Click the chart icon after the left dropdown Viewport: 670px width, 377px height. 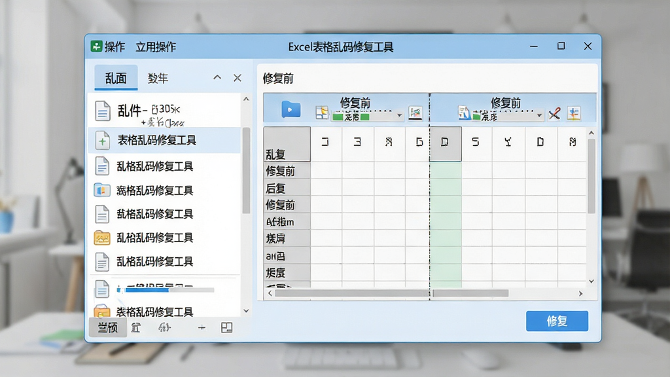pos(415,113)
